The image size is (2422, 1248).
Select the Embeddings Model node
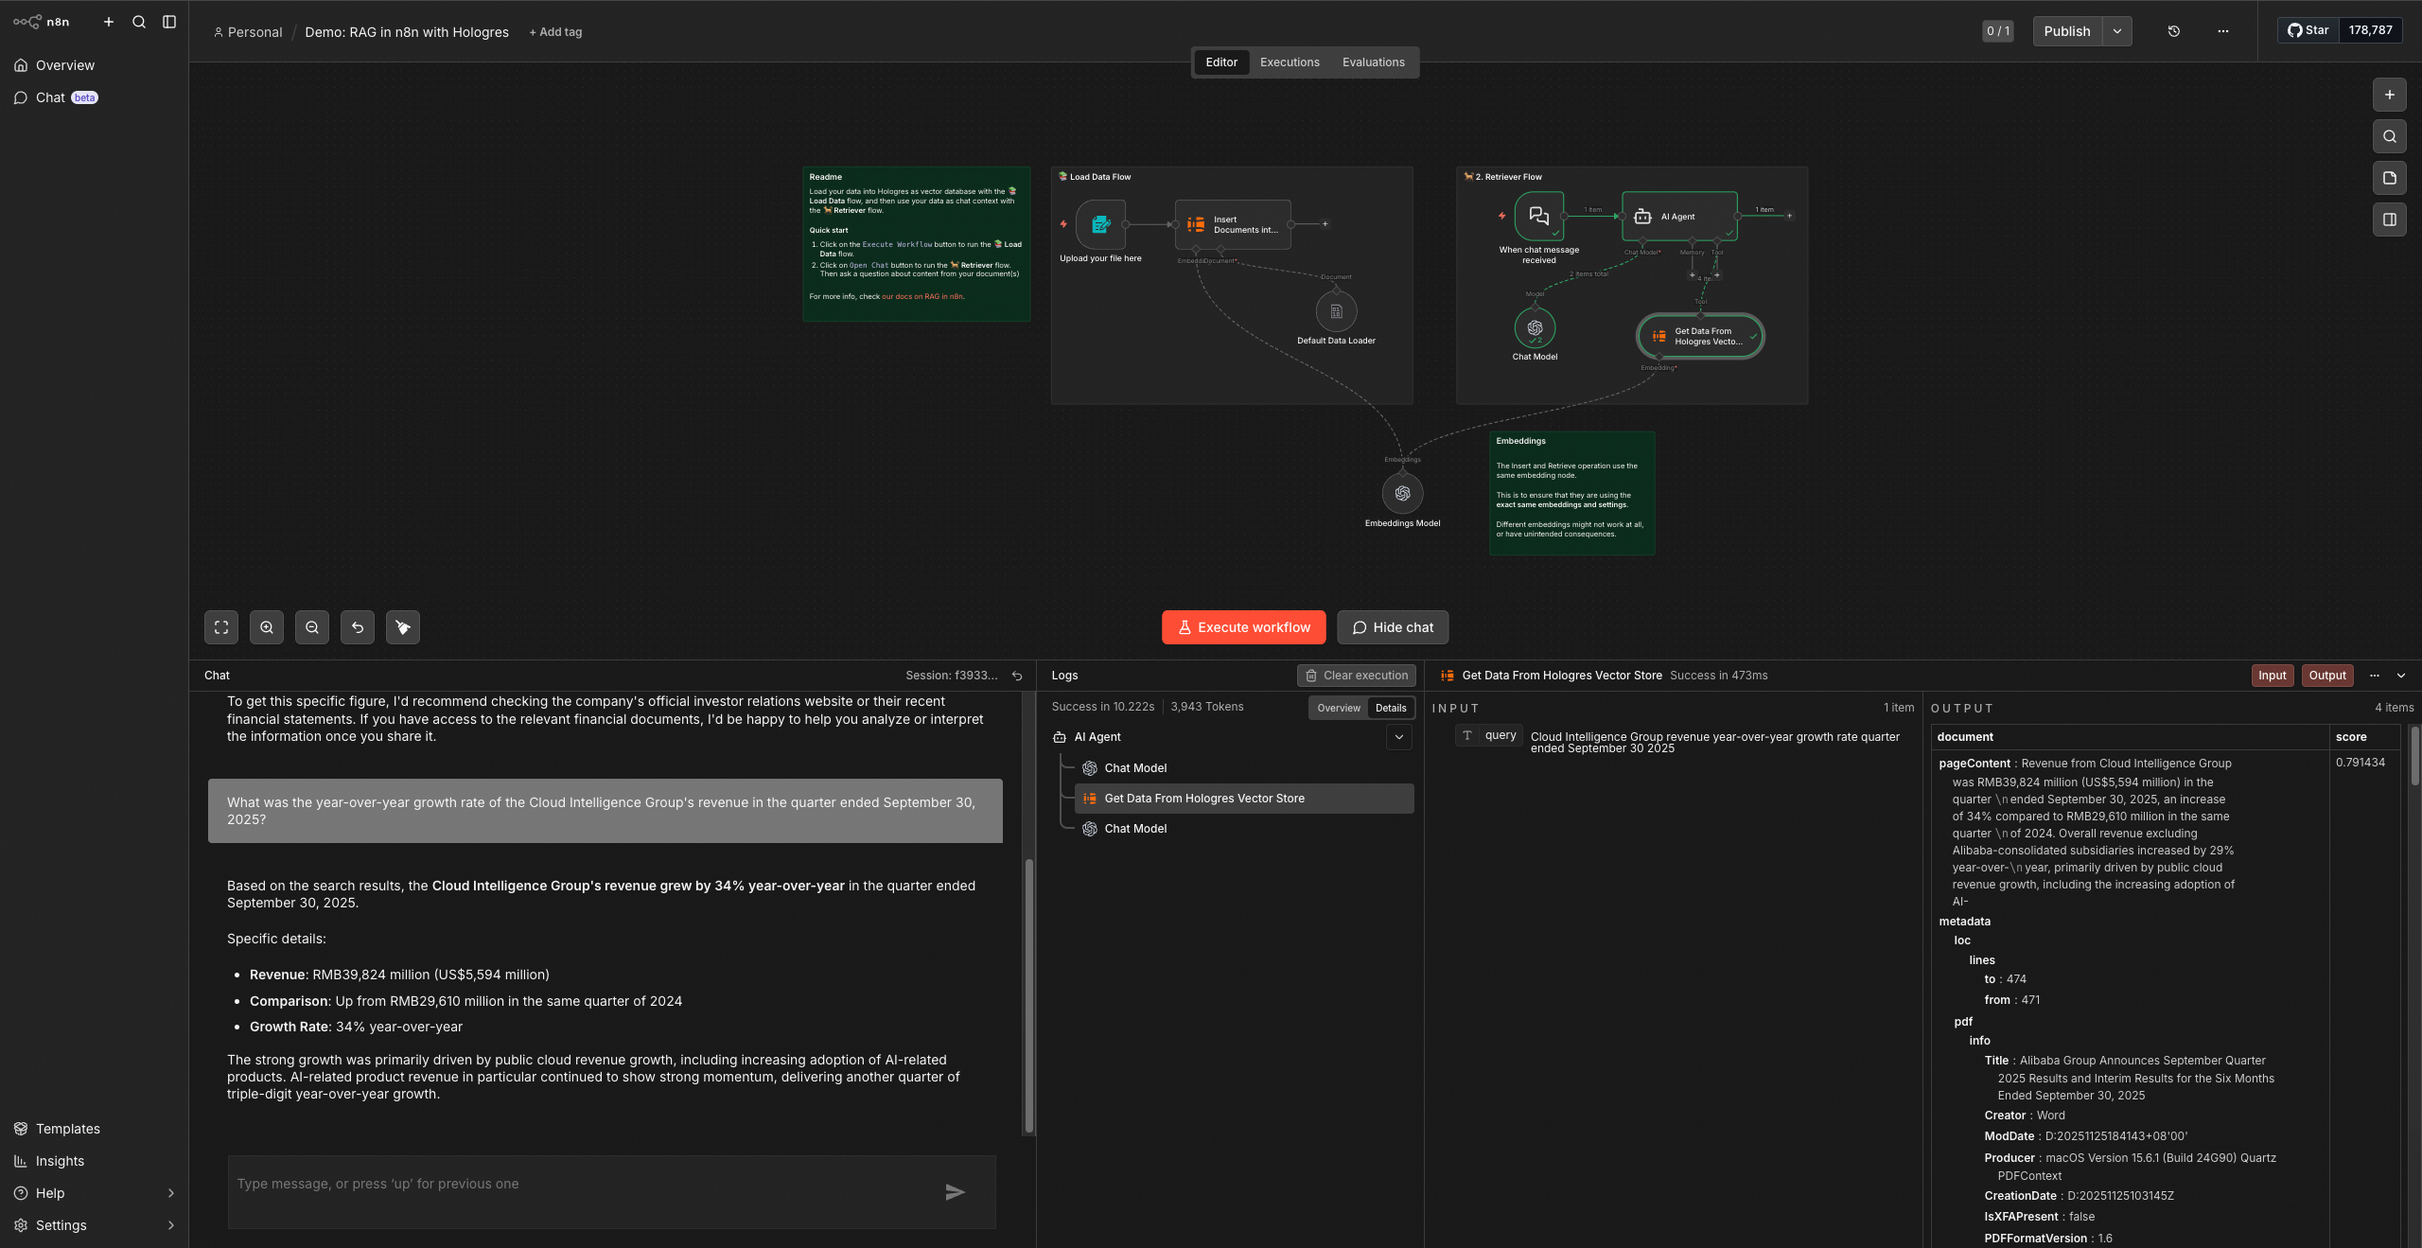[x=1402, y=494]
